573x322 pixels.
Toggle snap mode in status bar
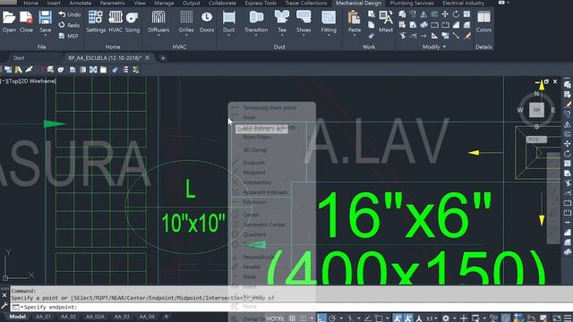[x=304, y=318]
